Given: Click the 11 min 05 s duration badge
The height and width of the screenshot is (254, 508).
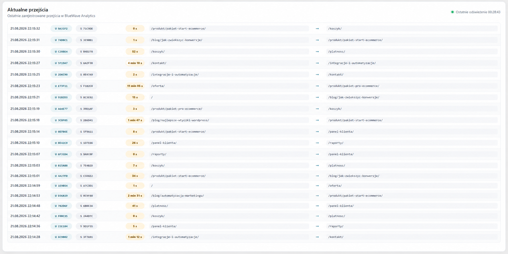Looking at the screenshot, I should tap(135, 86).
